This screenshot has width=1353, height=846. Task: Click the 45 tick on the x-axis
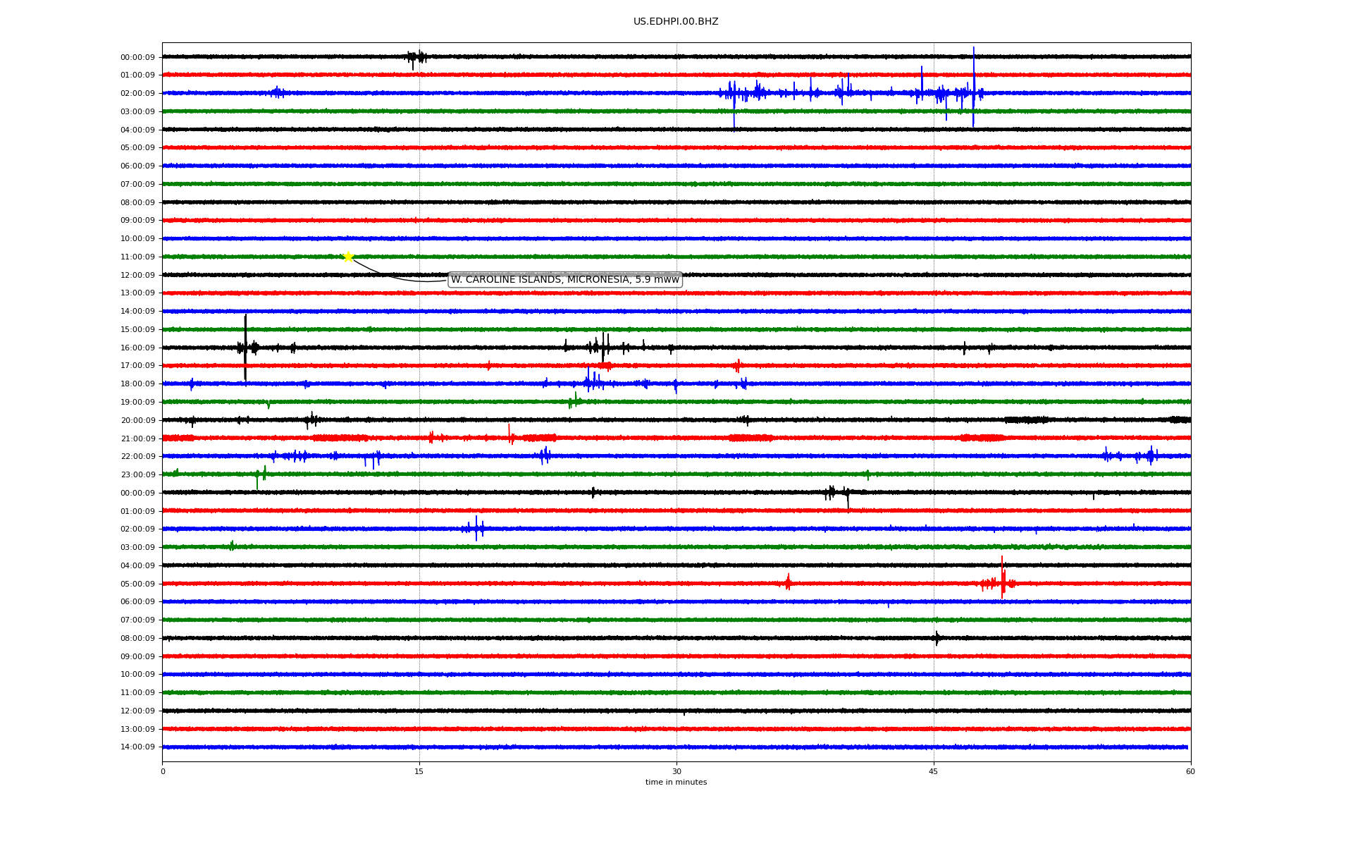tap(933, 771)
